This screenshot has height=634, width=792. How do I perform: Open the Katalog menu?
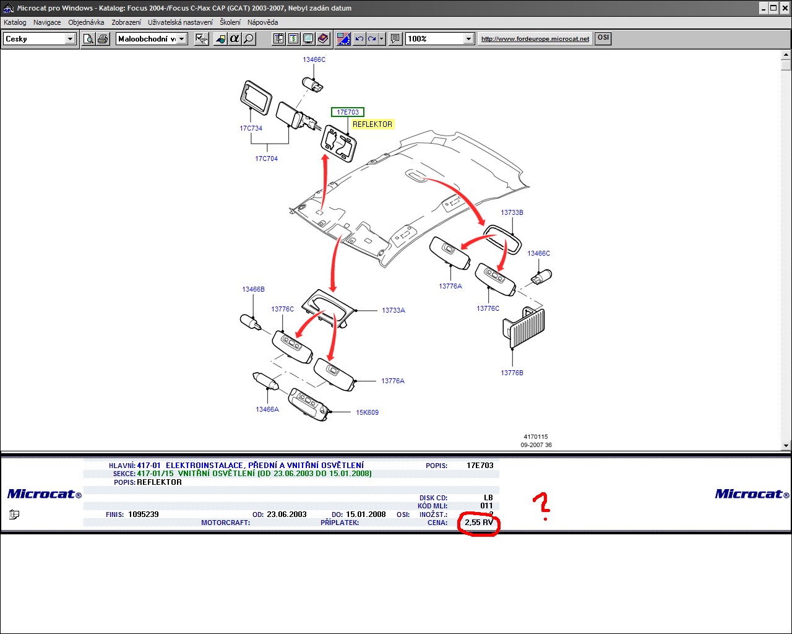pyautogui.click(x=15, y=22)
